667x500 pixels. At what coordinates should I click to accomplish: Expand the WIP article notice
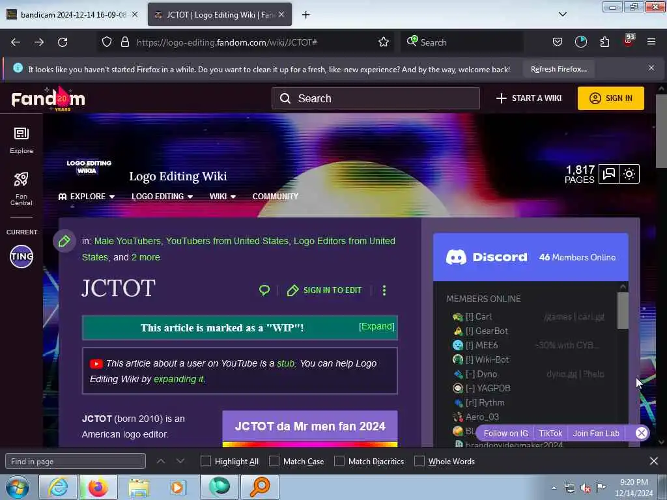(x=376, y=327)
